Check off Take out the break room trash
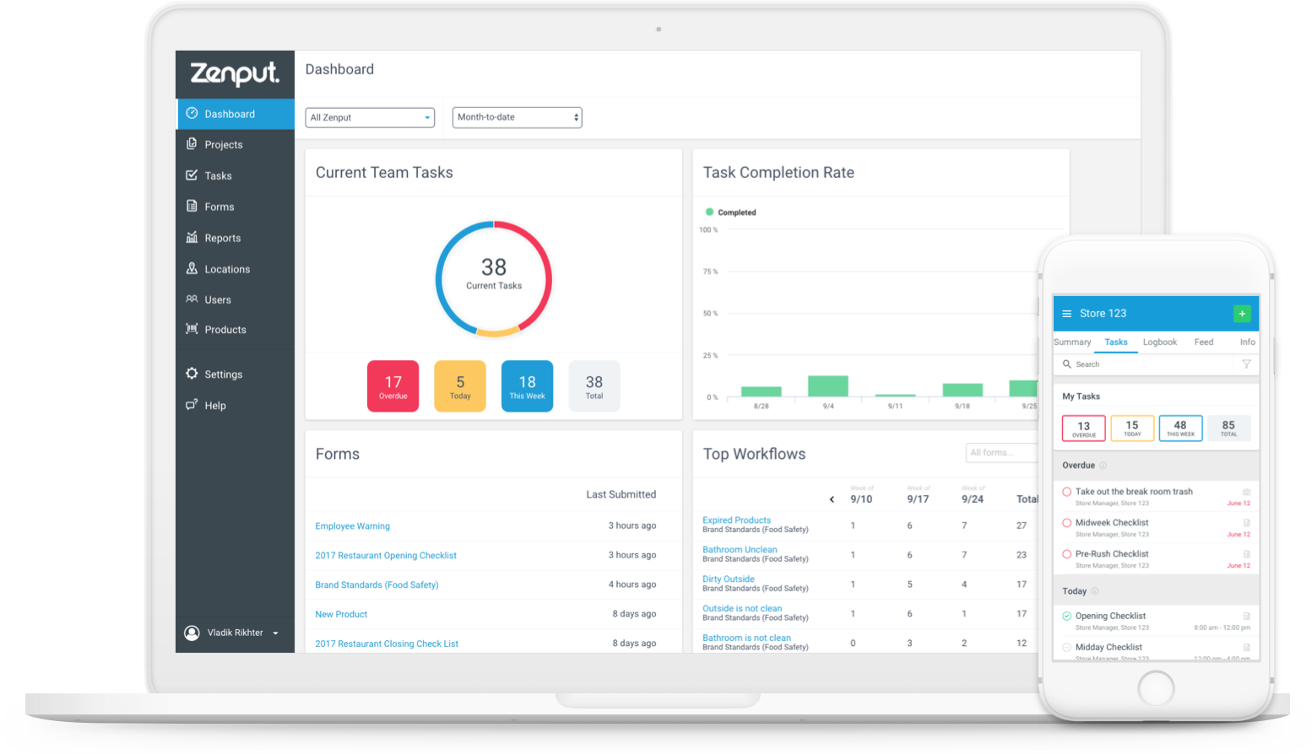The image size is (1312, 754). 1066,492
